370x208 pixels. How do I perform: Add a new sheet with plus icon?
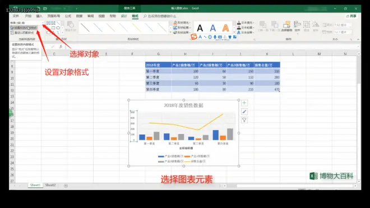66,186
